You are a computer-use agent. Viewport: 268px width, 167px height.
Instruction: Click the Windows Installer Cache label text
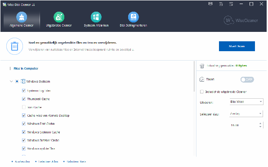[43, 140]
